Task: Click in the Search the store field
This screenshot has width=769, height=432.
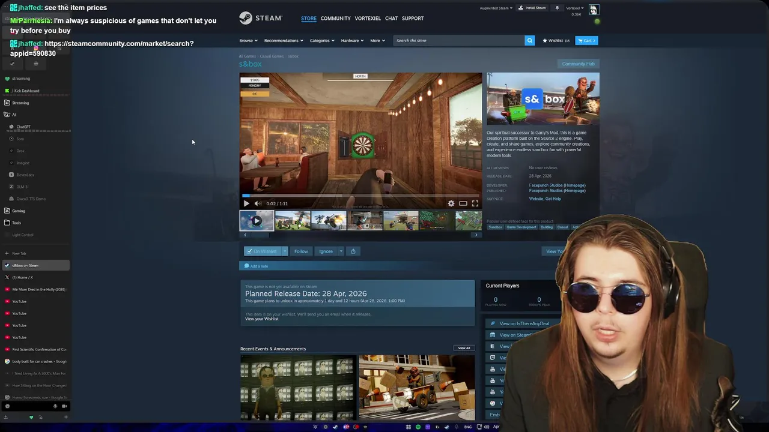Action: pyautogui.click(x=459, y=40)
